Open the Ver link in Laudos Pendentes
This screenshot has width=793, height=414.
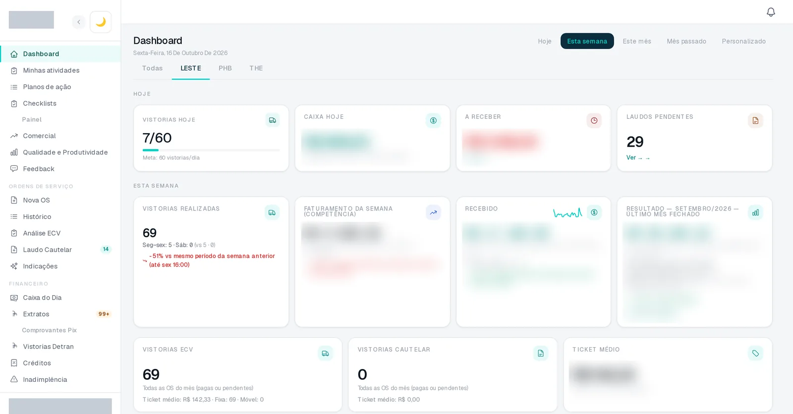point(638,158)
